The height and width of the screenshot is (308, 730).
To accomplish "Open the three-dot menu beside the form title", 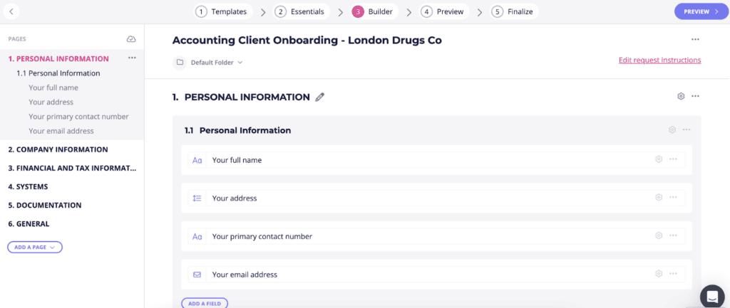I will 695,40.
